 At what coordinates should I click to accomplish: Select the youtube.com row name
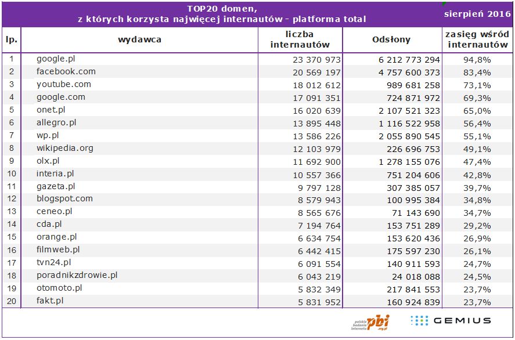point(64,84)
